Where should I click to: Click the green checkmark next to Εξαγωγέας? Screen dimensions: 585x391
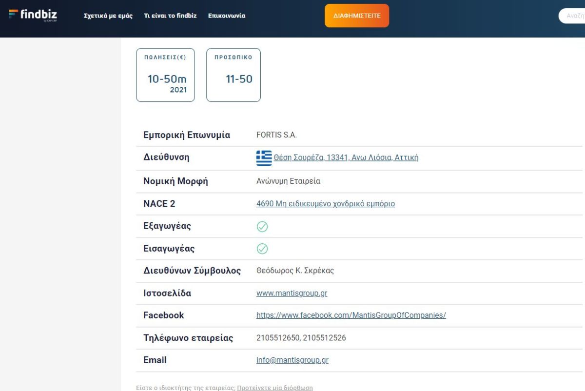coord(262,226)
